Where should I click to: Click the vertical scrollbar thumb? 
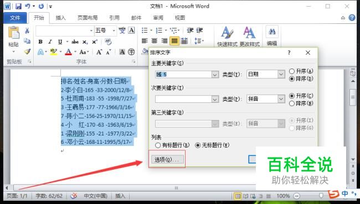(x=353, y=97)
